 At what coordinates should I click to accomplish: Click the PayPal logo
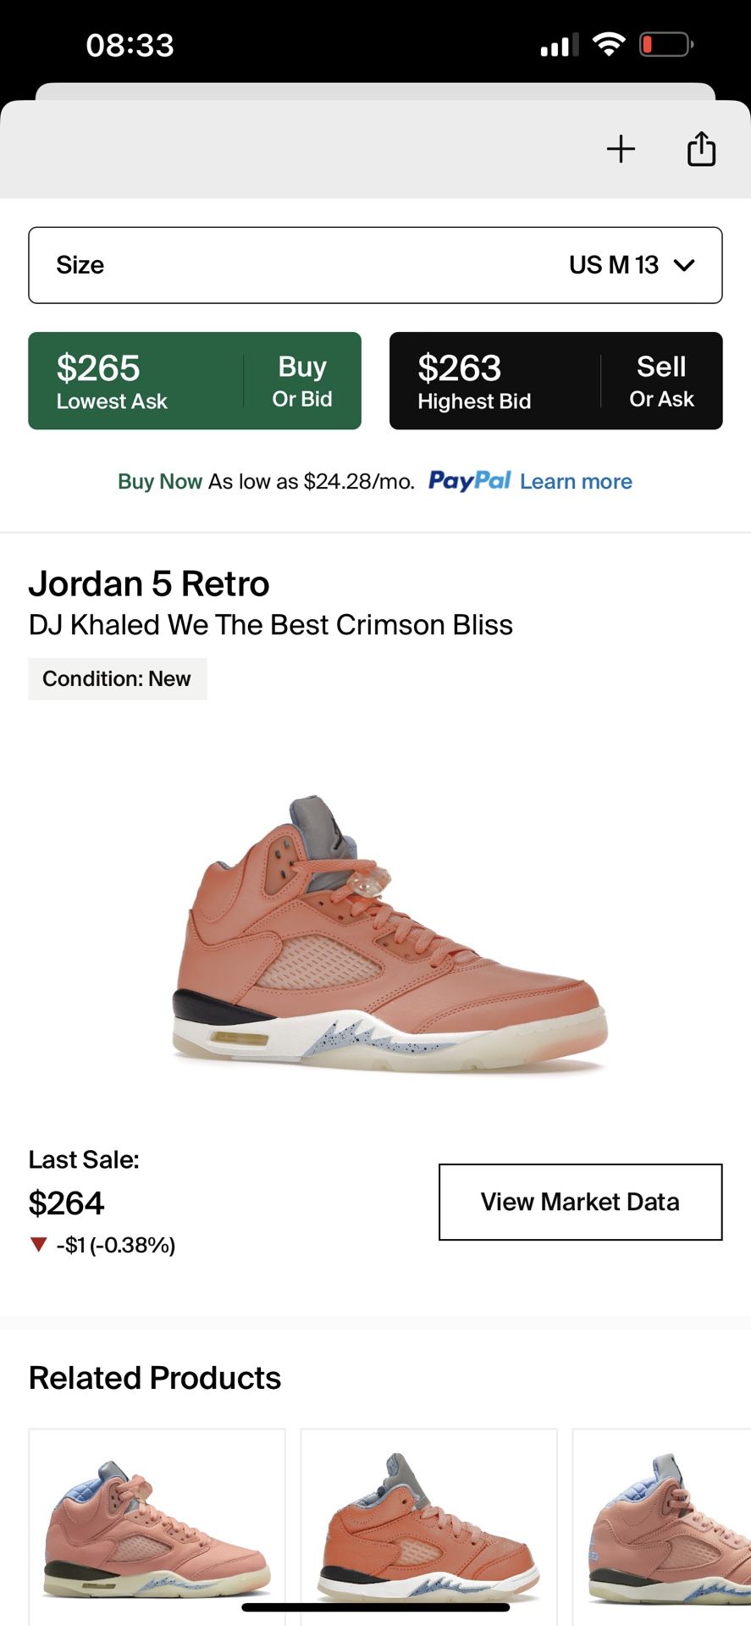pyautogui.click(x=469, y=481)
